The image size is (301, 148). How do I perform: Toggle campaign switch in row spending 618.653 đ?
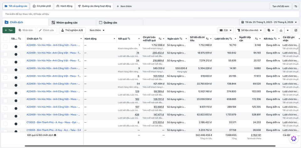[x=17, y=78]
